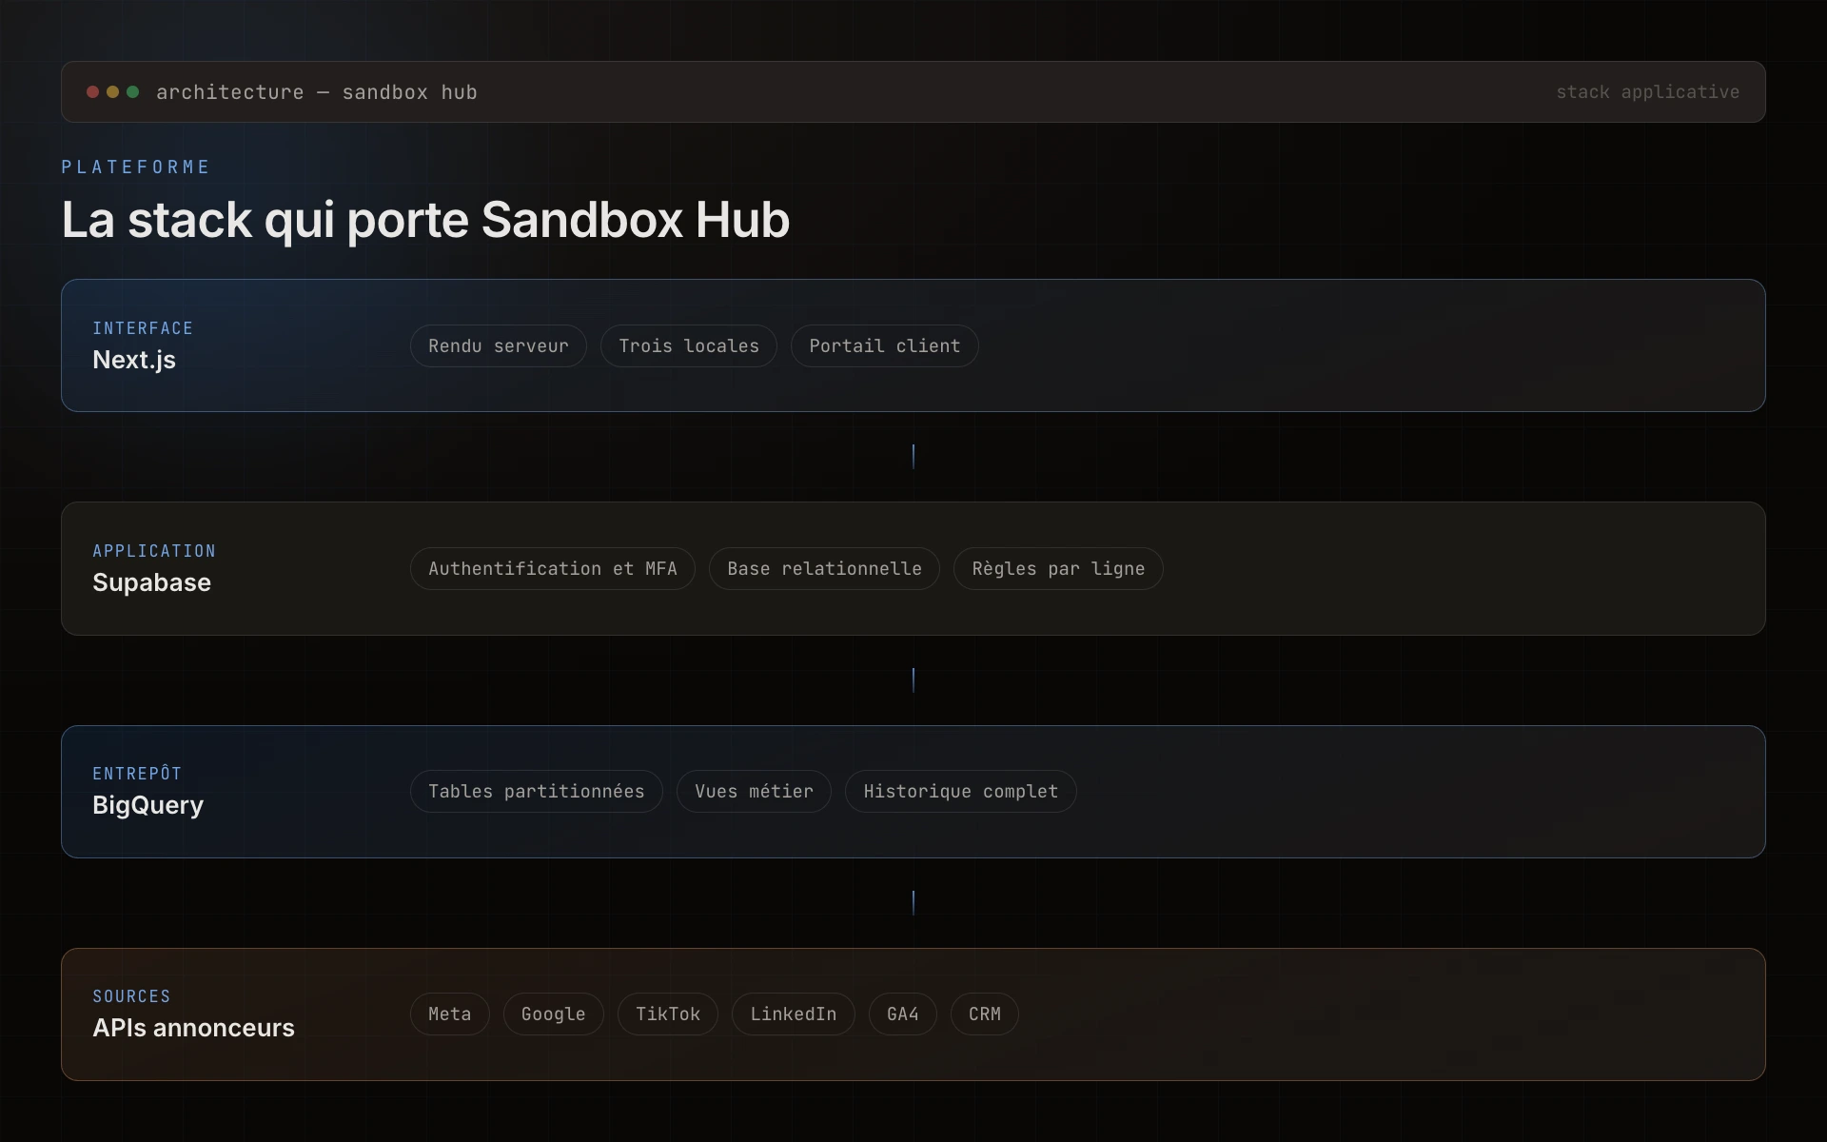Click the "ENTREPÔT" layer label
This screenshot has height=1142, width=1827.
(x=137, y=774)
